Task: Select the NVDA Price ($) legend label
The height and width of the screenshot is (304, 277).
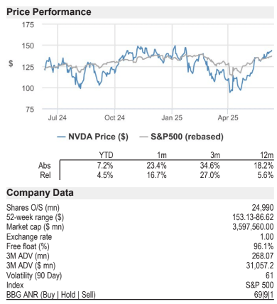Action: point(98,137)
